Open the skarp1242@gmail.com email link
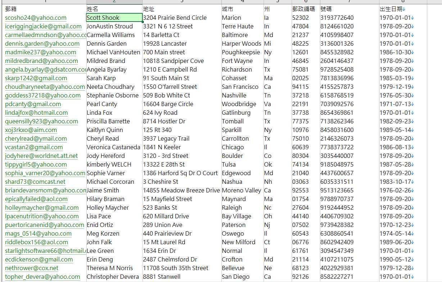442x282 pixels. point(36,78)
